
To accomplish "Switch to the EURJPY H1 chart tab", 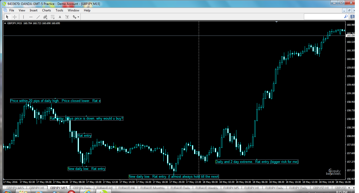I will tap(252, 188).
